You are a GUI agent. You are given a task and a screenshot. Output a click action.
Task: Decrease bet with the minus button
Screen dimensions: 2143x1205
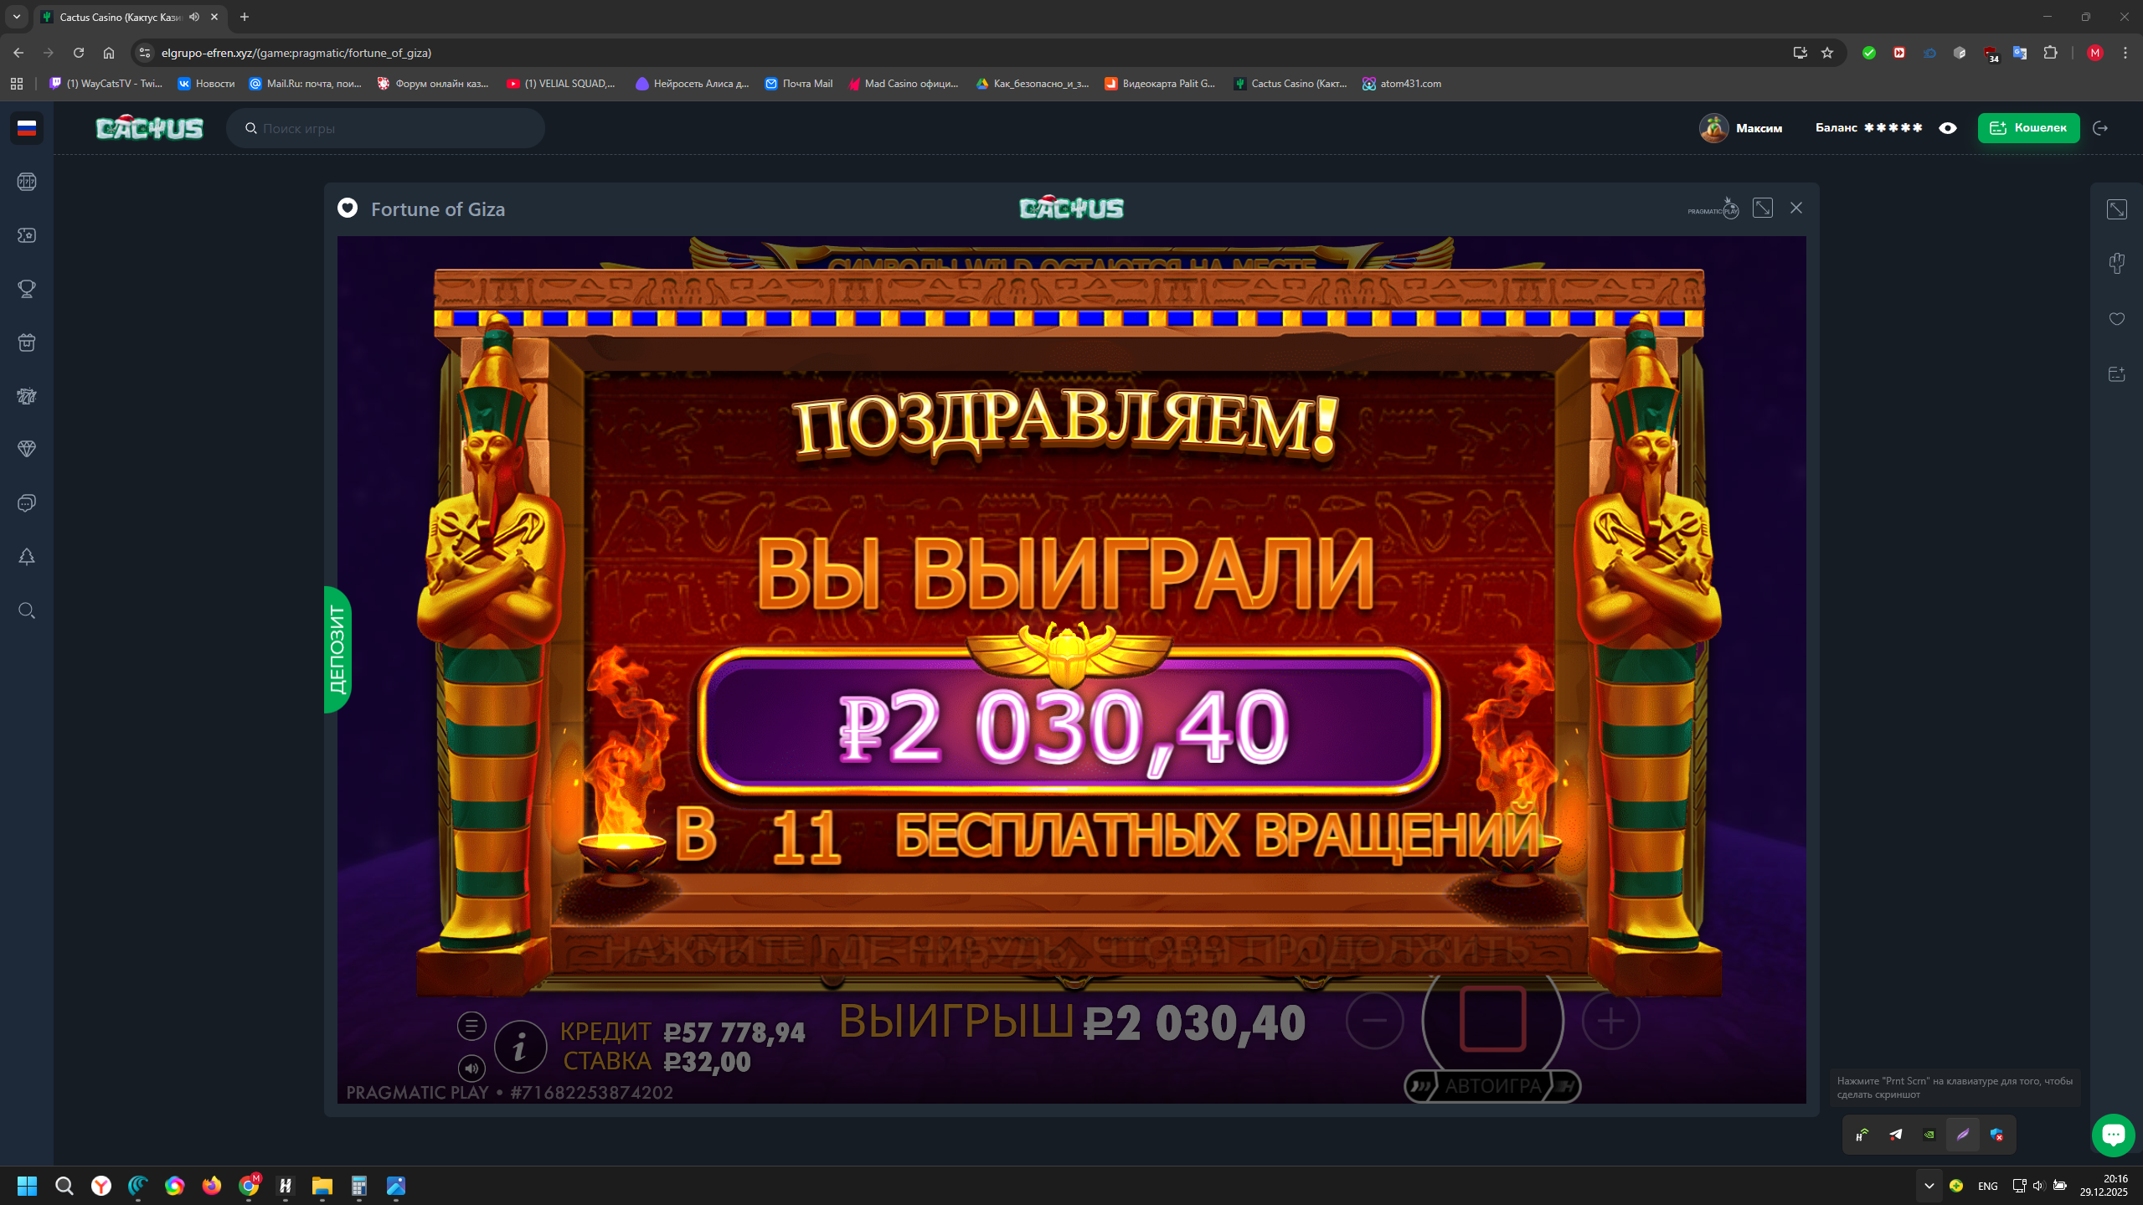click(1374, 1021)
